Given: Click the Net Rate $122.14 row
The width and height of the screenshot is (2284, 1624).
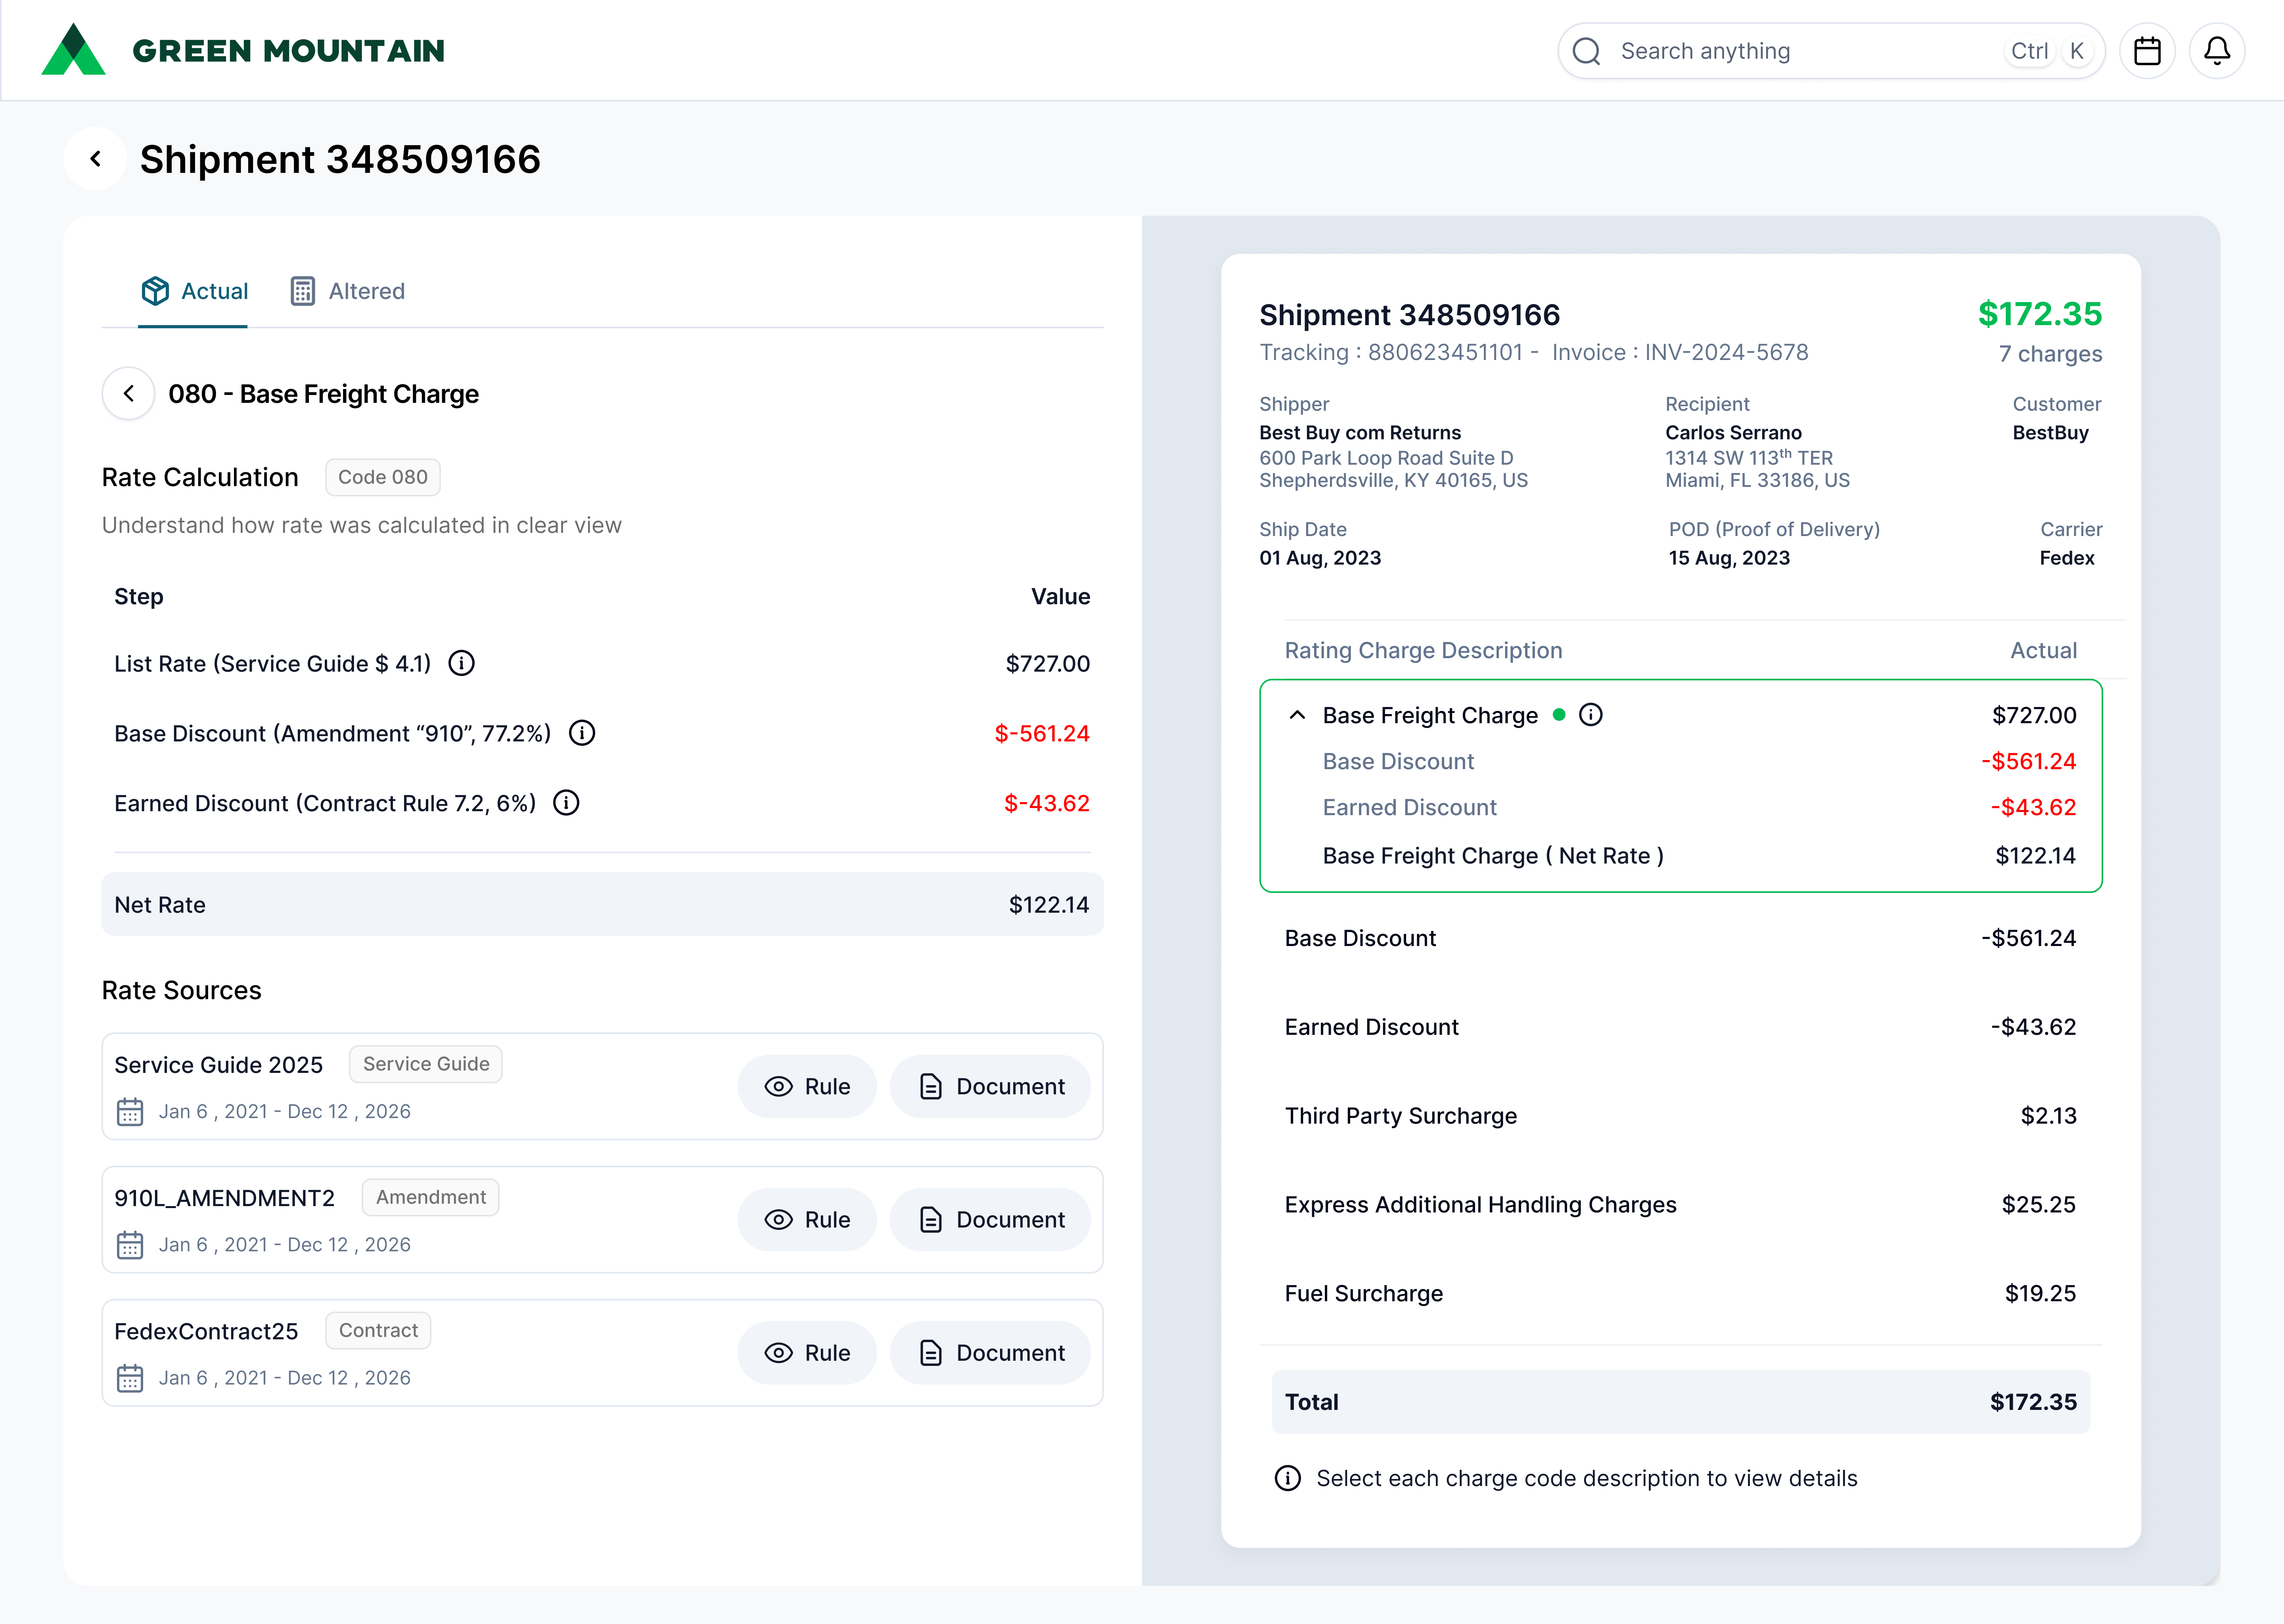Looking at the screenshot, I should point(602,904).
